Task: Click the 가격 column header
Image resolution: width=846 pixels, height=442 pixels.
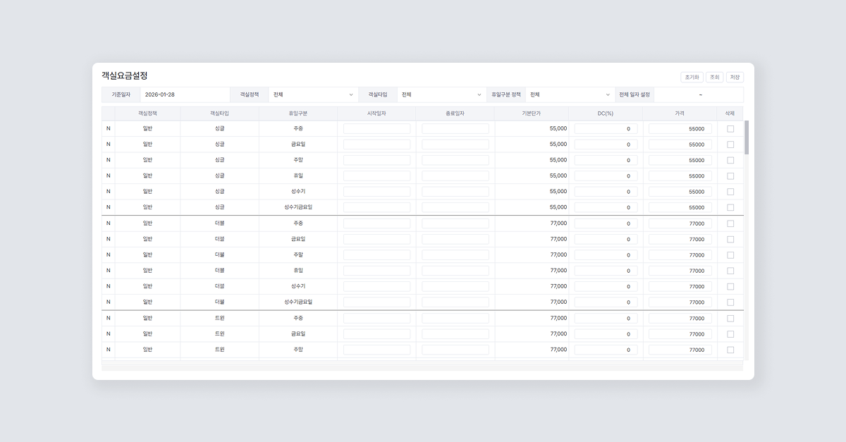Action: pyautogui.click(x=680, y=113)
